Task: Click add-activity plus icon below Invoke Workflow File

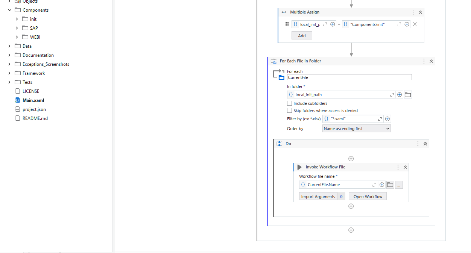Action: pos(351,206)
